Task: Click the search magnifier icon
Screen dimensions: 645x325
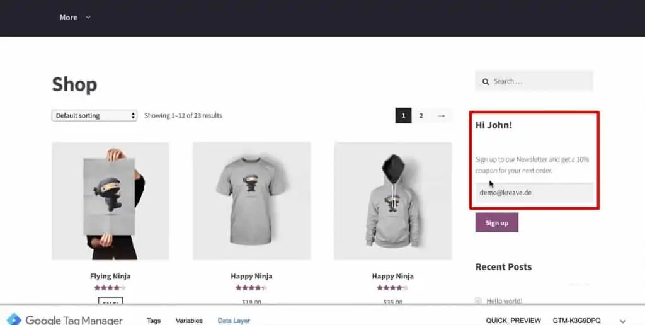Action: coord(485,81)
